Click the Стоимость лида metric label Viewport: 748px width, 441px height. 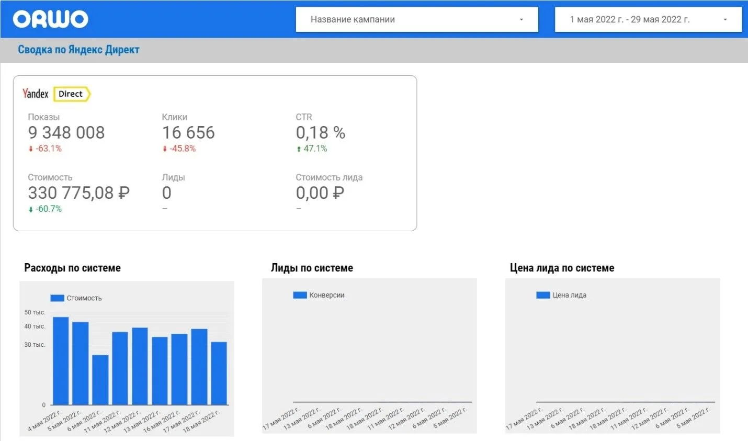(x=329, y=177)
